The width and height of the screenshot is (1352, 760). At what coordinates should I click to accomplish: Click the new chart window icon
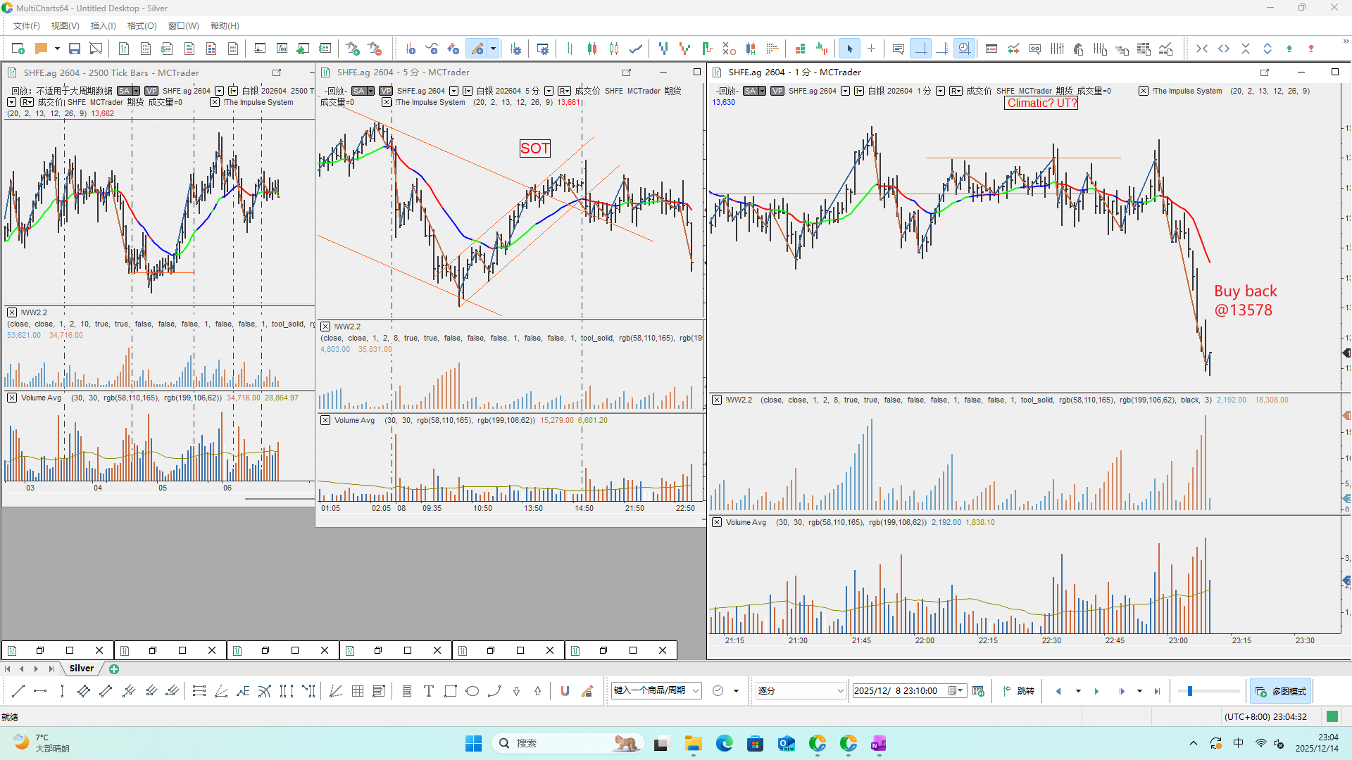(18, 49)
